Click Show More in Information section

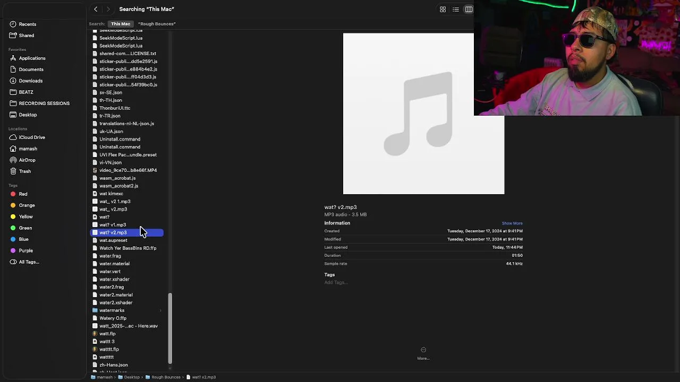(512, 223)
